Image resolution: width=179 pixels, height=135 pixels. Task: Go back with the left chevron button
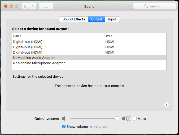coord(25,6)
